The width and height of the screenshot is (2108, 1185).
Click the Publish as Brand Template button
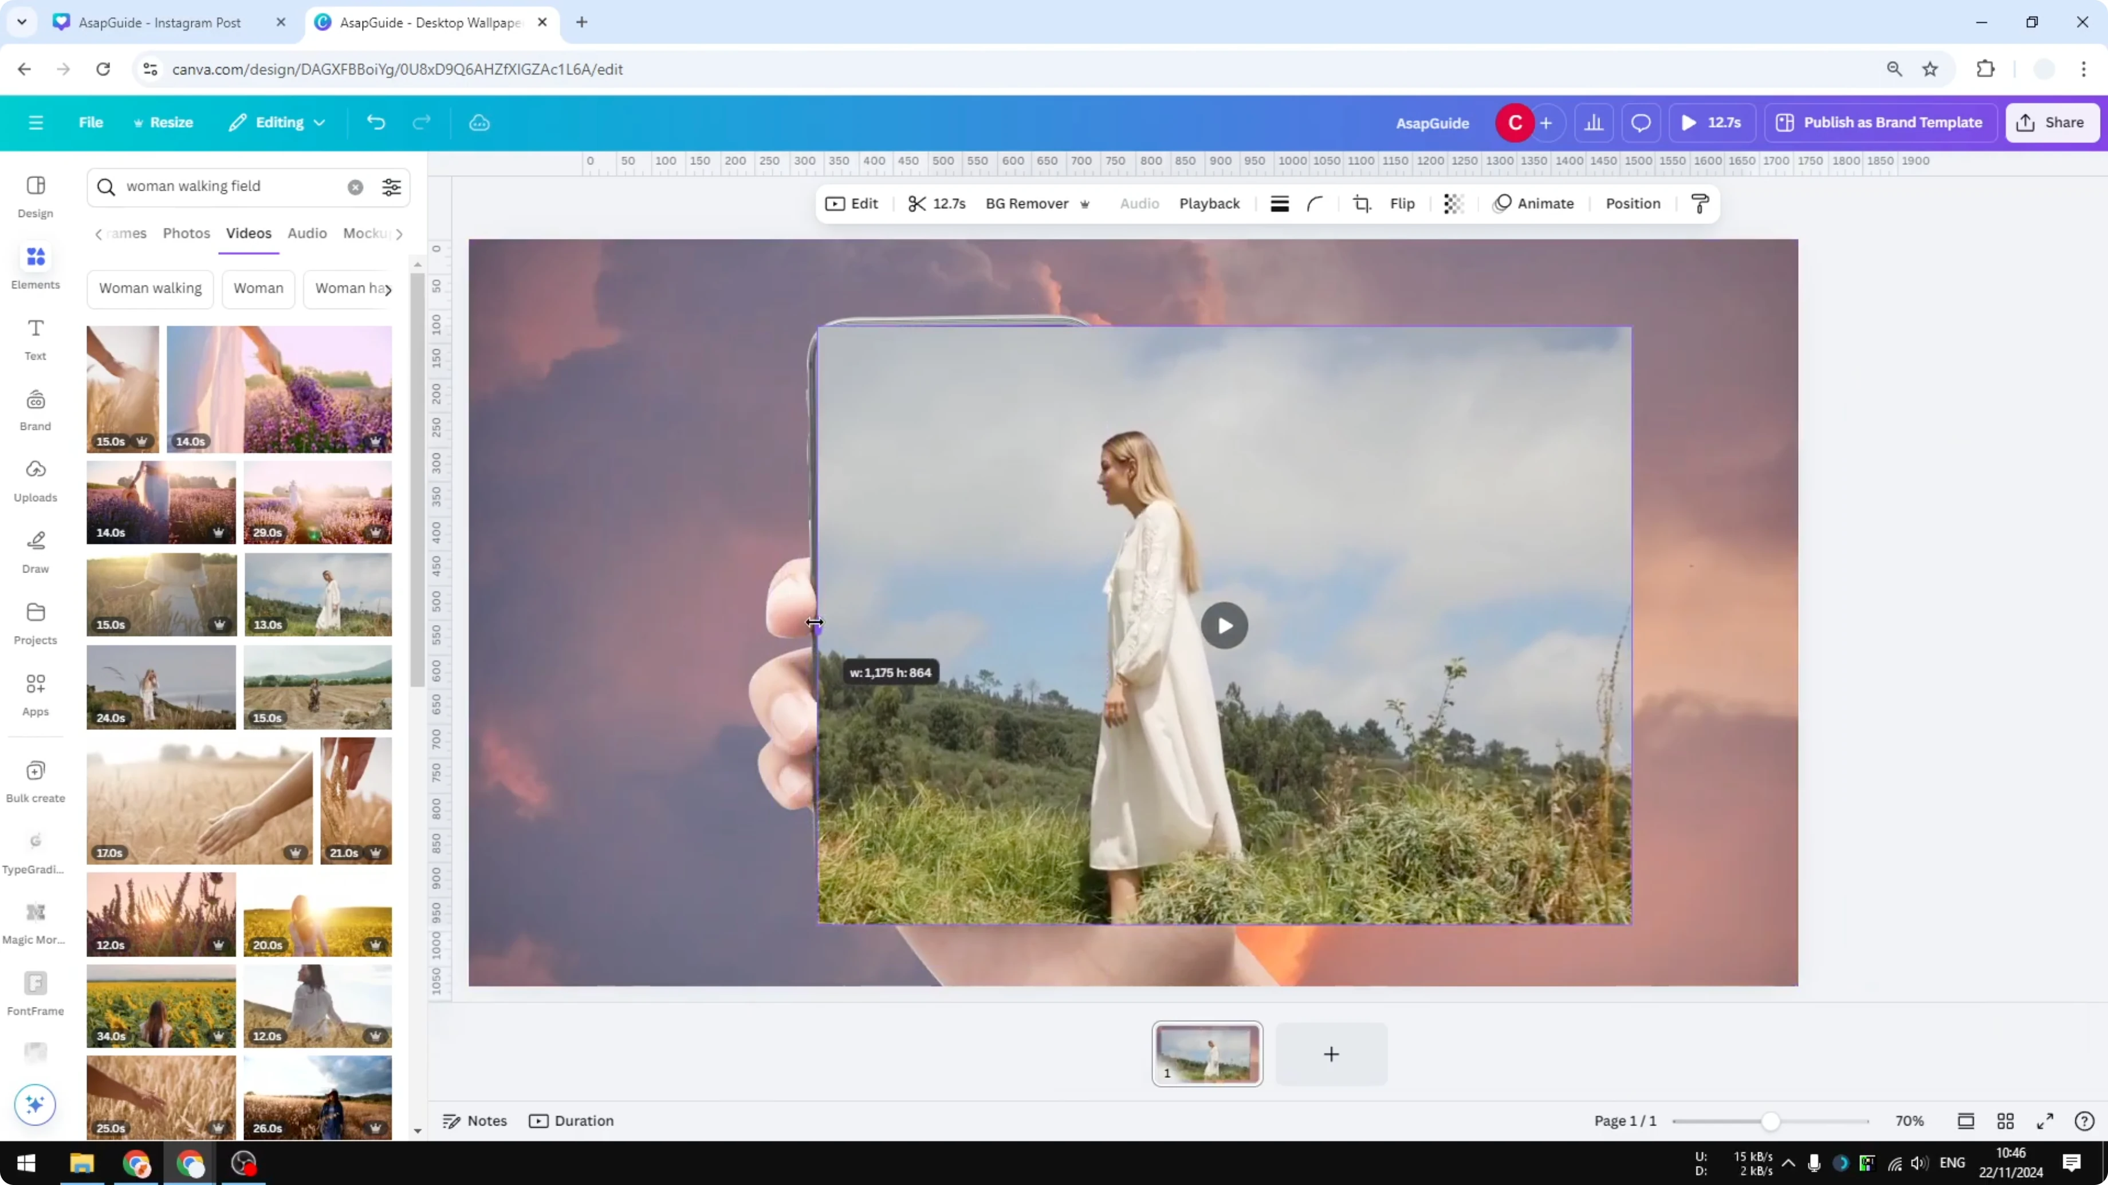point(1879,122)
